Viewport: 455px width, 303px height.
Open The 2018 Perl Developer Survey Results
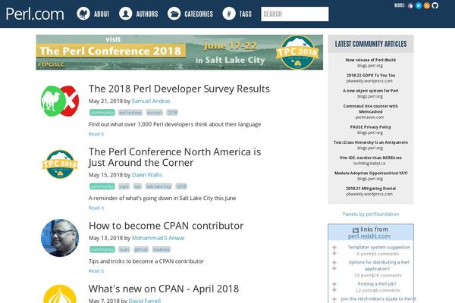point(179,89)
